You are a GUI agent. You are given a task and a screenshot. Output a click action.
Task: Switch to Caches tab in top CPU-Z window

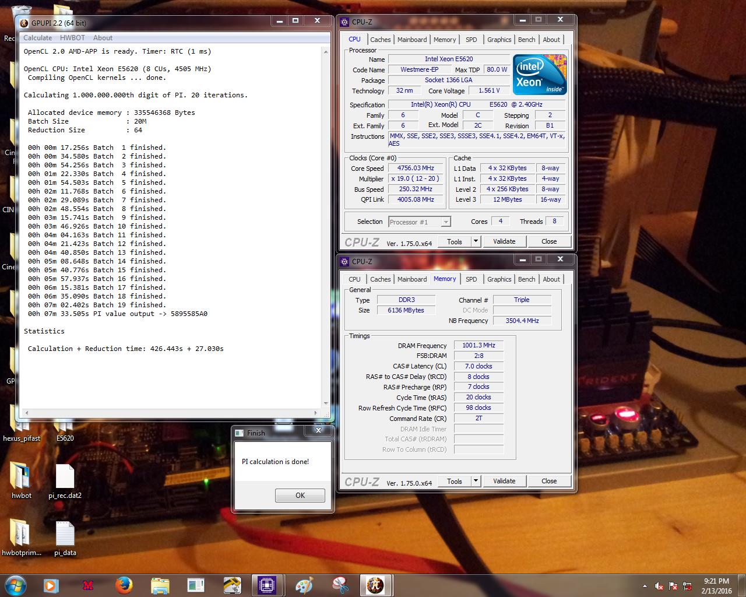pyautogui.click(x=381, y=40)
